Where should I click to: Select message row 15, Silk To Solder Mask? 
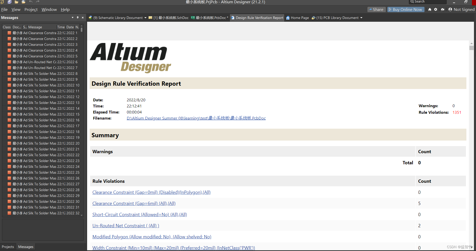click(x=41, y=114)
